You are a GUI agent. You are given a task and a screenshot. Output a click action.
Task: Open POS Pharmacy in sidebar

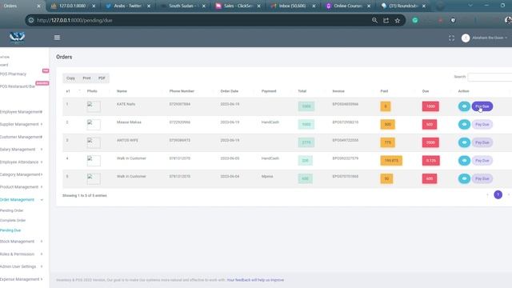coord(13,74)
